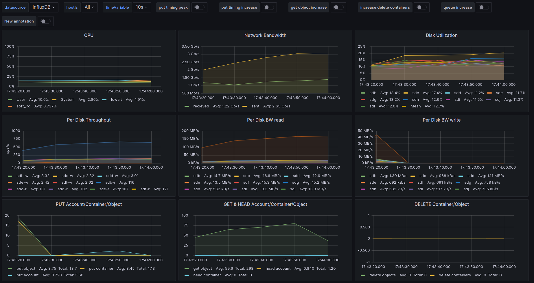Toggle the New annotation switch
The width and height of the screenshot is (534, 283).
(45, 21)
